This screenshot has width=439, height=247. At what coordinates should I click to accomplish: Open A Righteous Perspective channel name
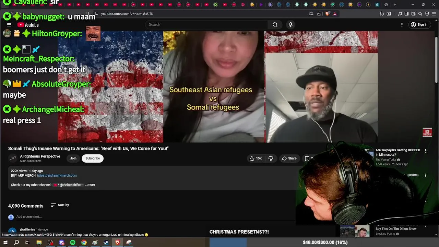click(x=40, y=156)
